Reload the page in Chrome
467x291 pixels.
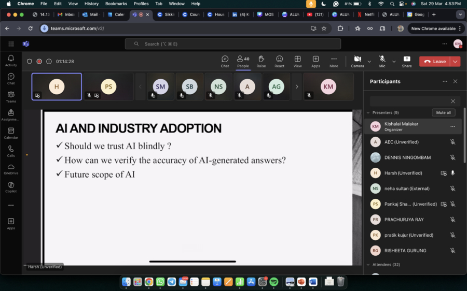coord(31,28)
